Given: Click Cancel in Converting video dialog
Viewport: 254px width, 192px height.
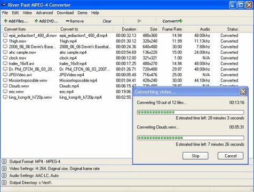Looking at the screenshot, I should [231, 156].
